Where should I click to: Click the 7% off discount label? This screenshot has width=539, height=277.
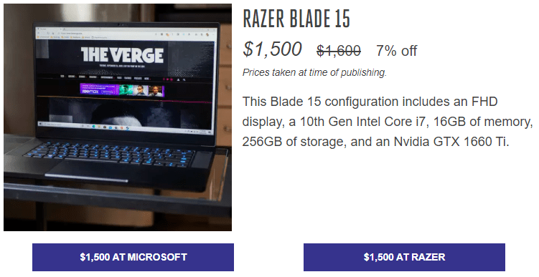tap(396, 51)
